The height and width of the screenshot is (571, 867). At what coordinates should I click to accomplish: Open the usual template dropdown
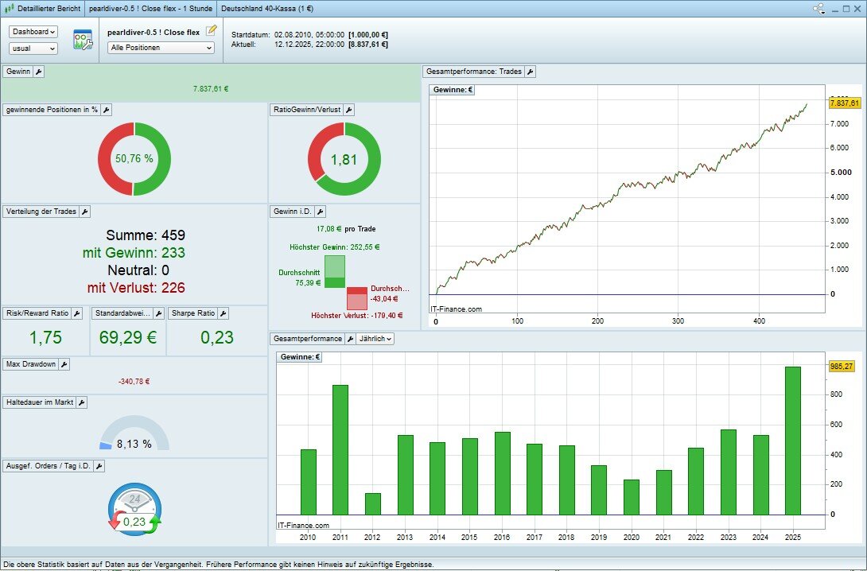click(x=33, y=49)
